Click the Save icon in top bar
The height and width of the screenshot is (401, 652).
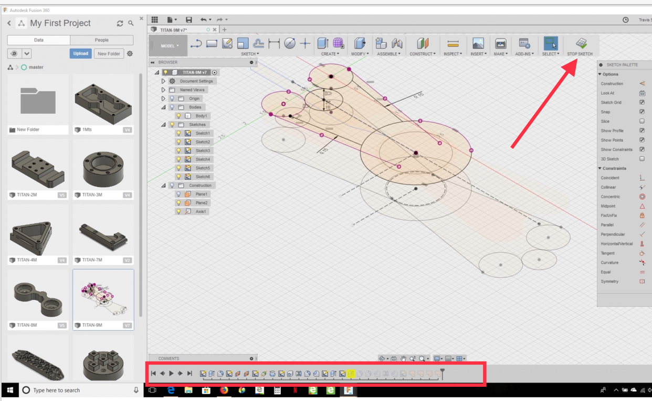tap(188, 20)
